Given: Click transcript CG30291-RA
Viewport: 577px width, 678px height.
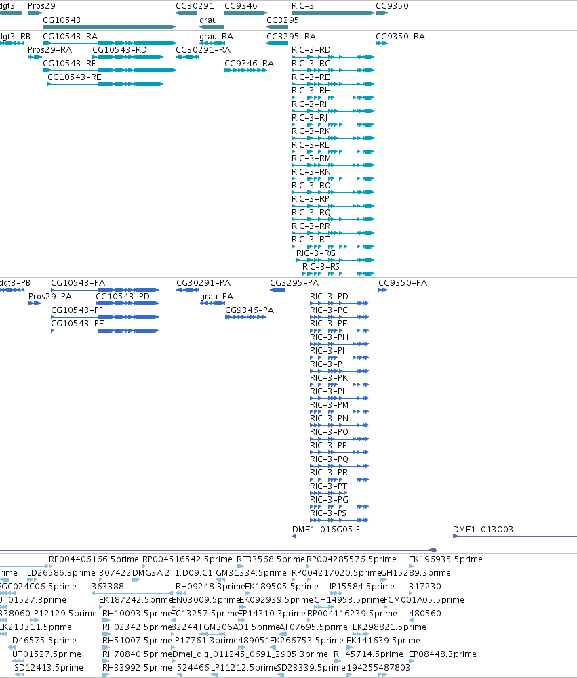Looking at the screenshot, I should (x=203, y=50).
